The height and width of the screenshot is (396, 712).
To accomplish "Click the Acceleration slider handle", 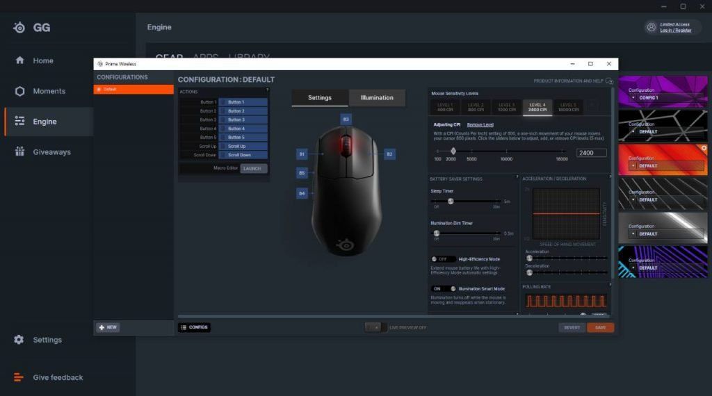I will coord(529,258).
